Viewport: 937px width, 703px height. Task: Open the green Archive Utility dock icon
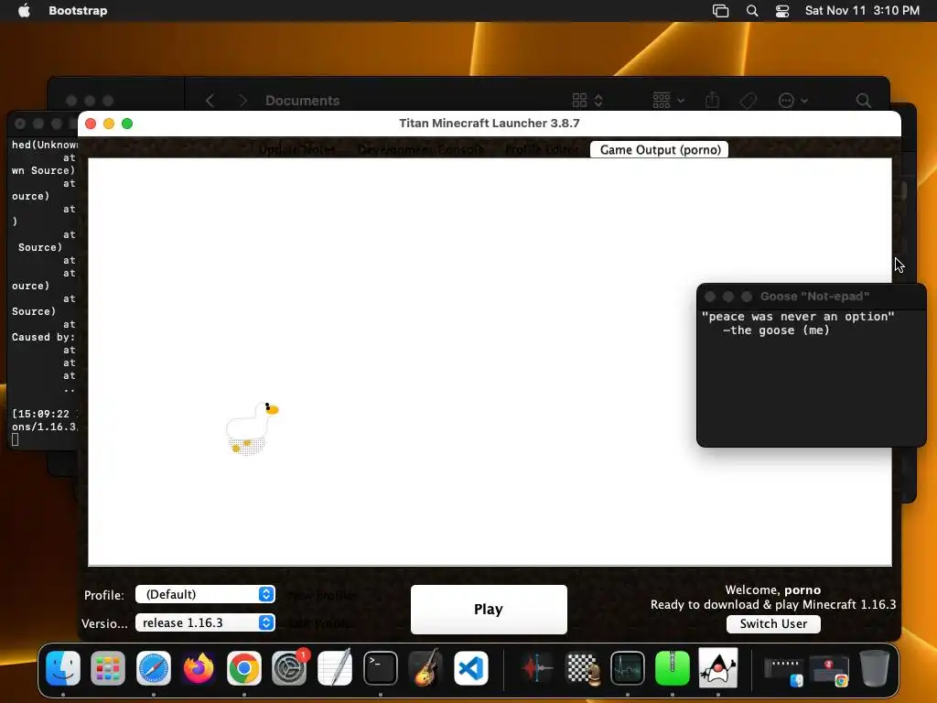[x=673, y=667]
